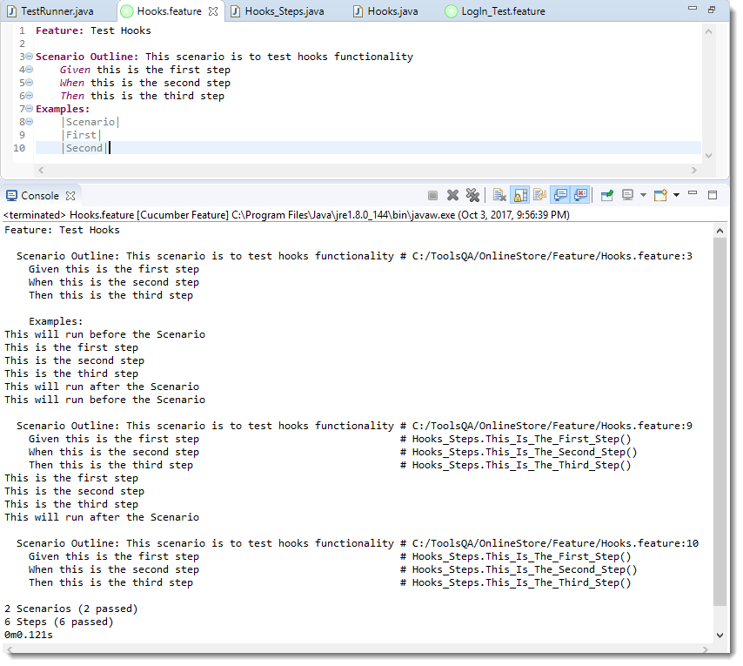Toggle show console on standard error change
The width and height of the screenshot is (743, 666).
580,195
